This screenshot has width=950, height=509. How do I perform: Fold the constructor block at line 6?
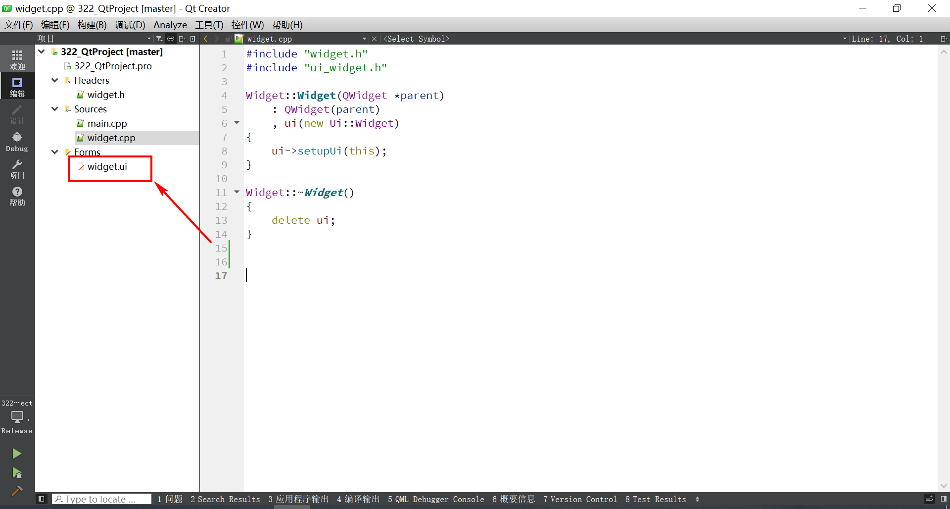(x=237, y=122)
